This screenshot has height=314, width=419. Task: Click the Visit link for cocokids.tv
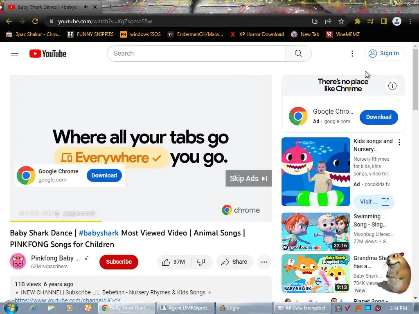tap(374, 202)
